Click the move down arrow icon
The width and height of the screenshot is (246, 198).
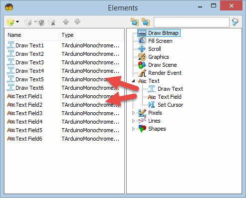(x=77, y=22)
